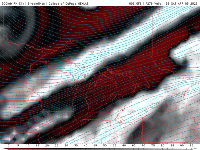
Task: Click the "0" label on the color scale
Action: (x=8, y=145)
